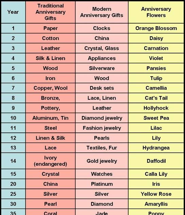Screen dimensions: 185x215
Task: Click the Cat's Tail cell
Action: coord(156,98)
